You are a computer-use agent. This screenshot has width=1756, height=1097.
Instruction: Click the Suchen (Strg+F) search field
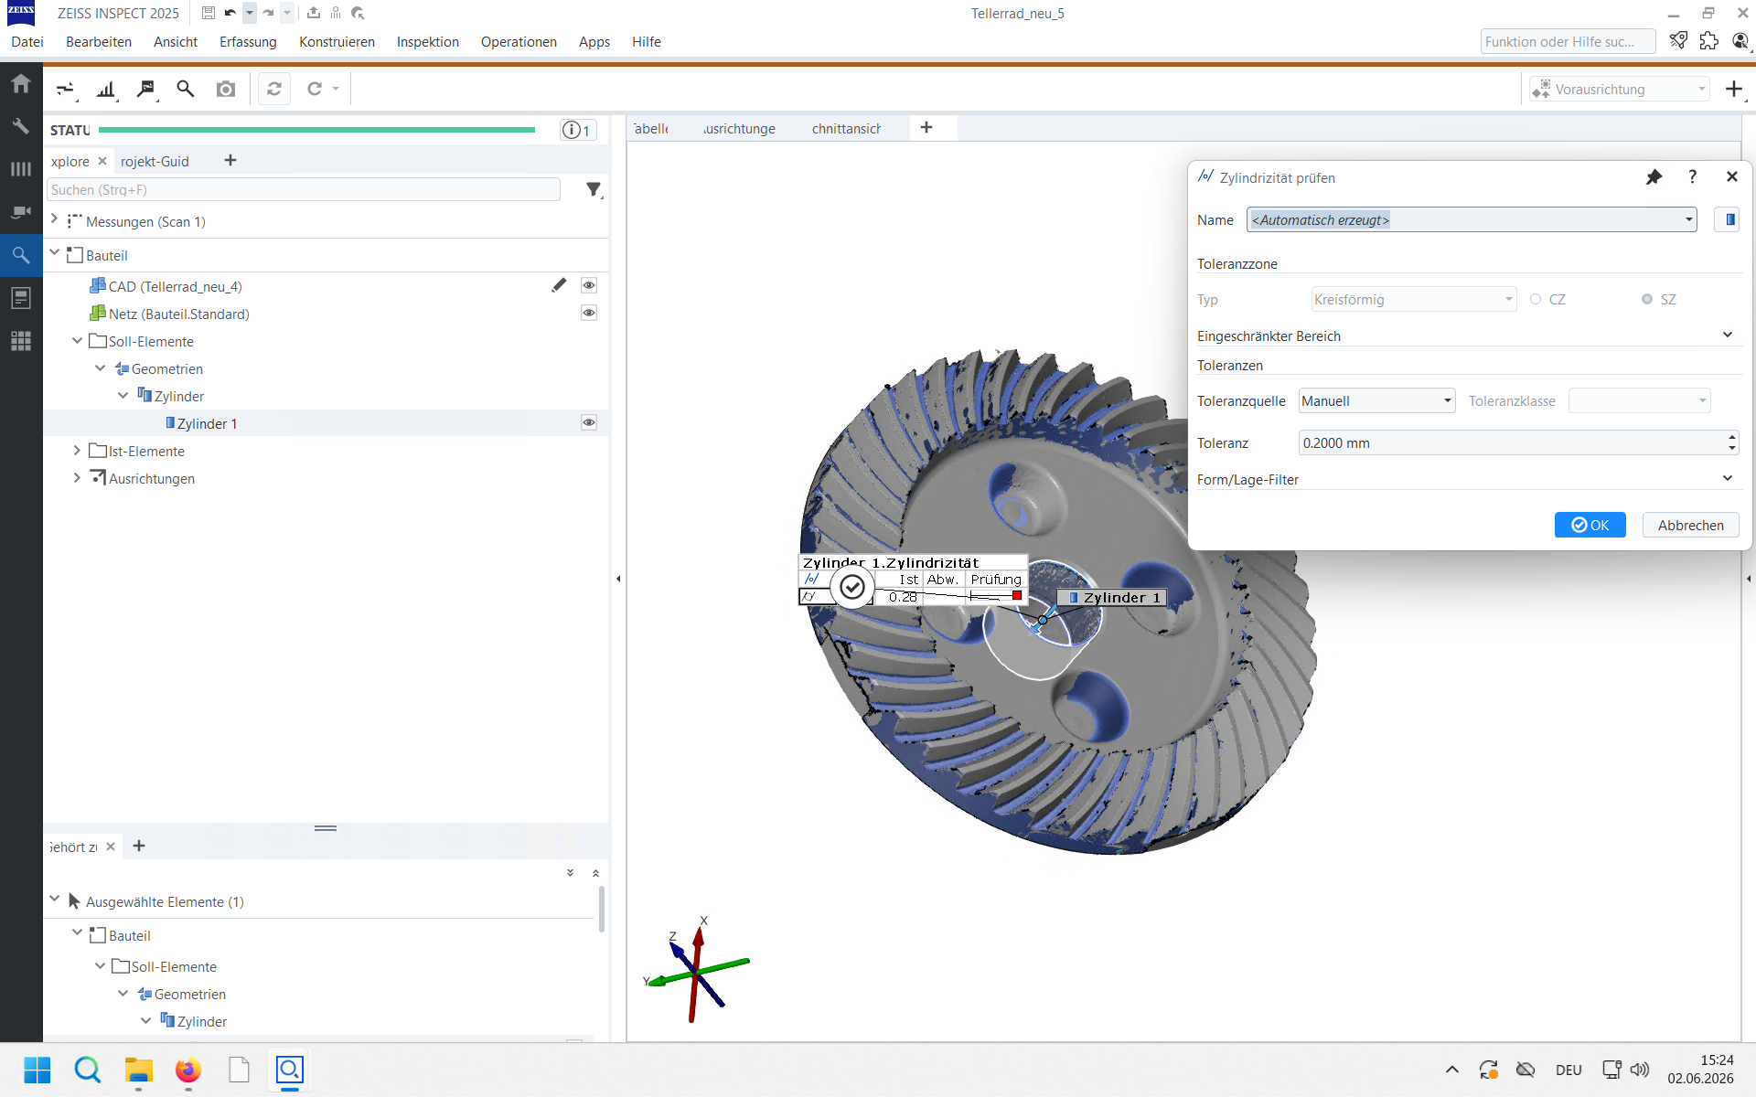[304, 189]
